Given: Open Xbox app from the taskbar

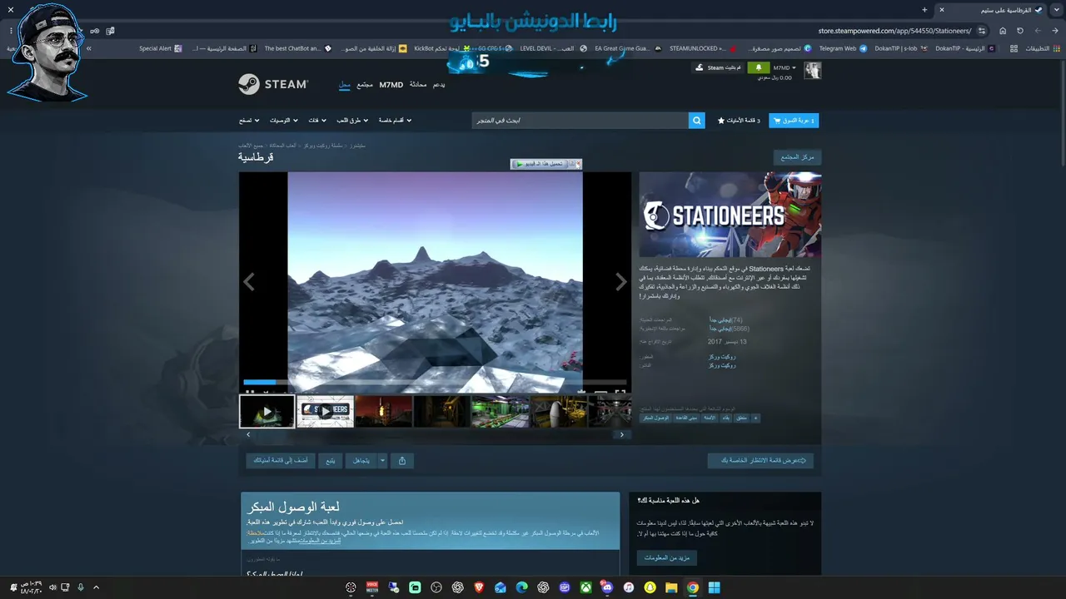Looking at the screenshot, I should click(586, 587).
